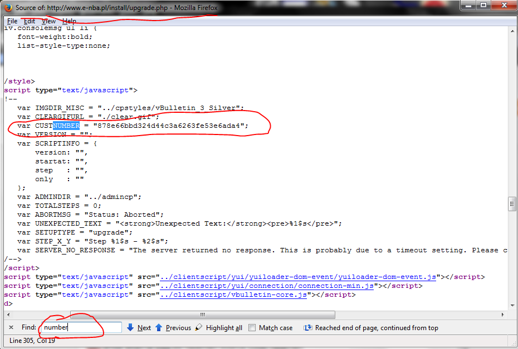The width and height of the screenshot is (518, 349).
Task: Click the 'var STEP_X_Y' line
Action: [x=93, y=241]
